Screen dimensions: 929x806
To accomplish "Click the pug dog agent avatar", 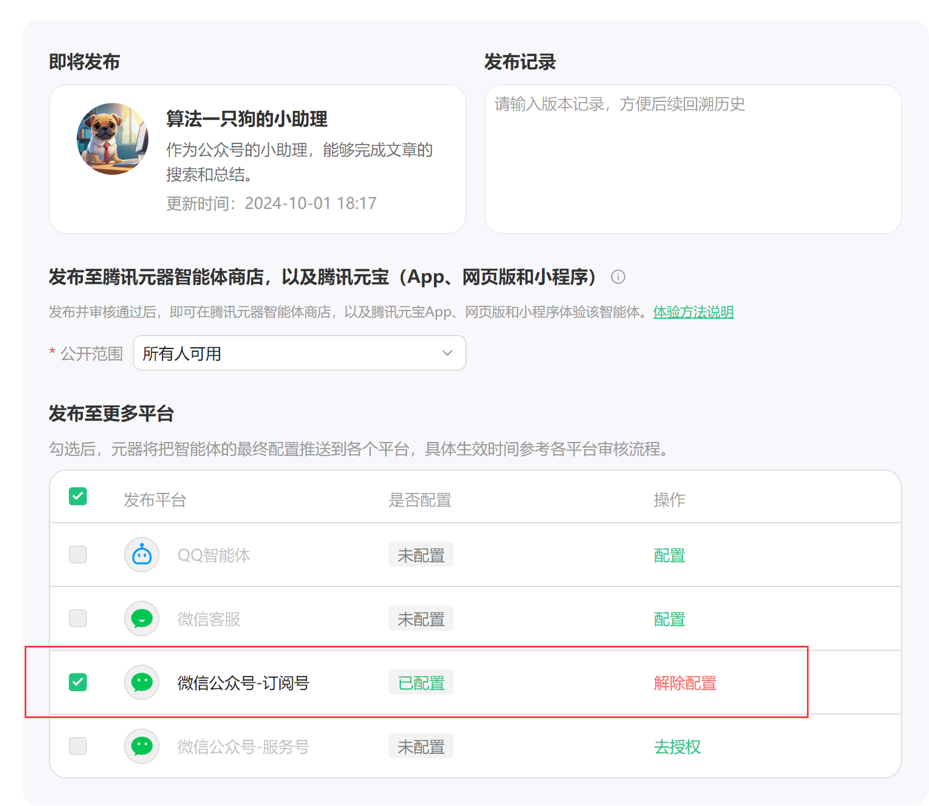I will tap(112, 139).
